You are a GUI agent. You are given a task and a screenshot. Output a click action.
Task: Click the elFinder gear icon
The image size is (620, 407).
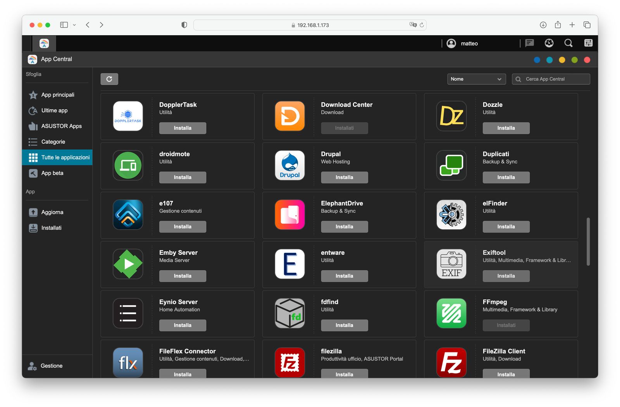[451, 215]
